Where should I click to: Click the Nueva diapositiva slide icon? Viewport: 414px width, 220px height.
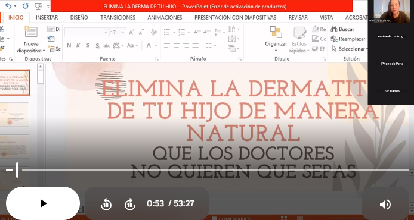pos(31,32)
